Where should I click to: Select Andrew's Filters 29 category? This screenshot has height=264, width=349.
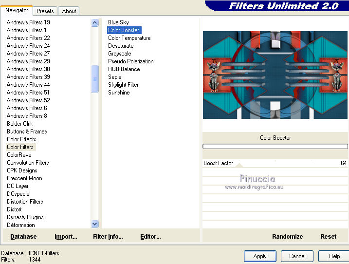pyautogui.click(x=28, y=61)
